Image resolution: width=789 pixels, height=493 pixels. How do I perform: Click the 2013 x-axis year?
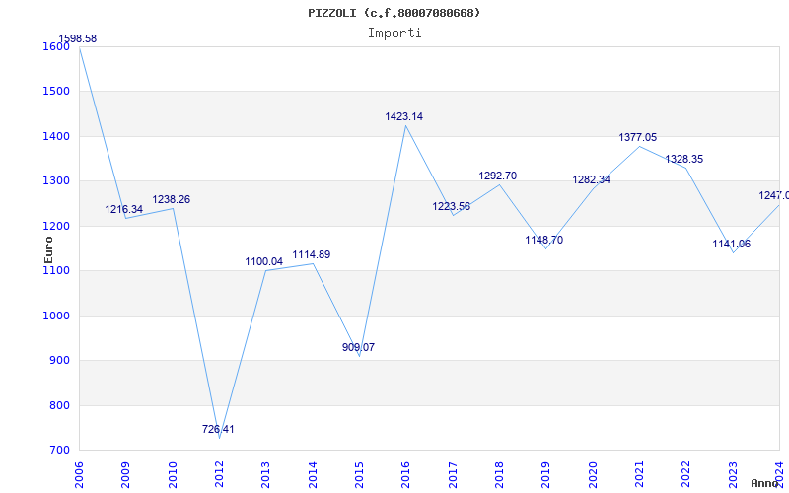tap(265, 474)
